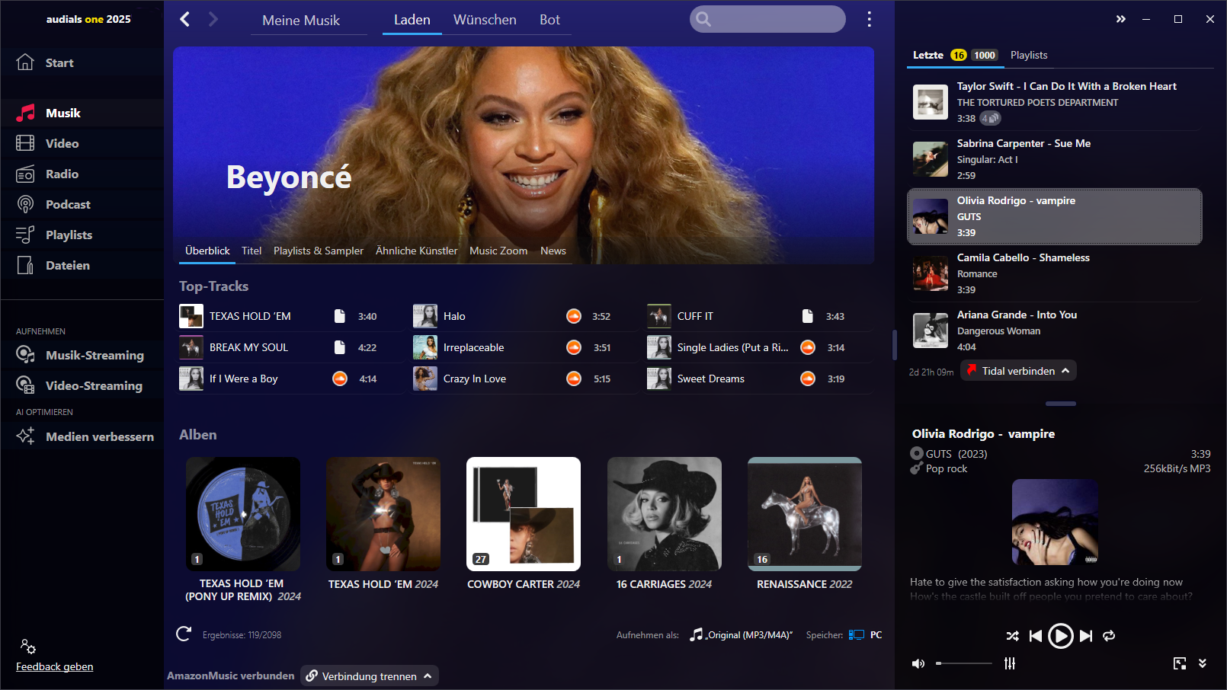Viewport: 1227px width, 690px height.
Task: Click the refresh results icon
Action: [184, 634]
